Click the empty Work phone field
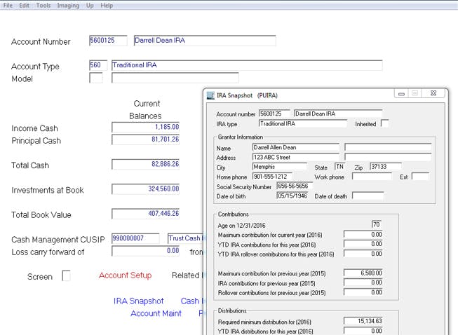The height and width of the screenshot is (335, 458). pyautogui.click(x=372, y=177)
